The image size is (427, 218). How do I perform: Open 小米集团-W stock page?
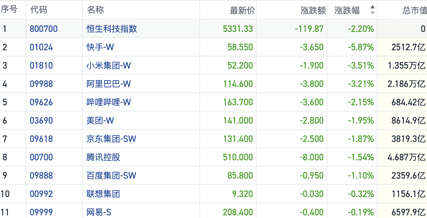tap(109, 65)
